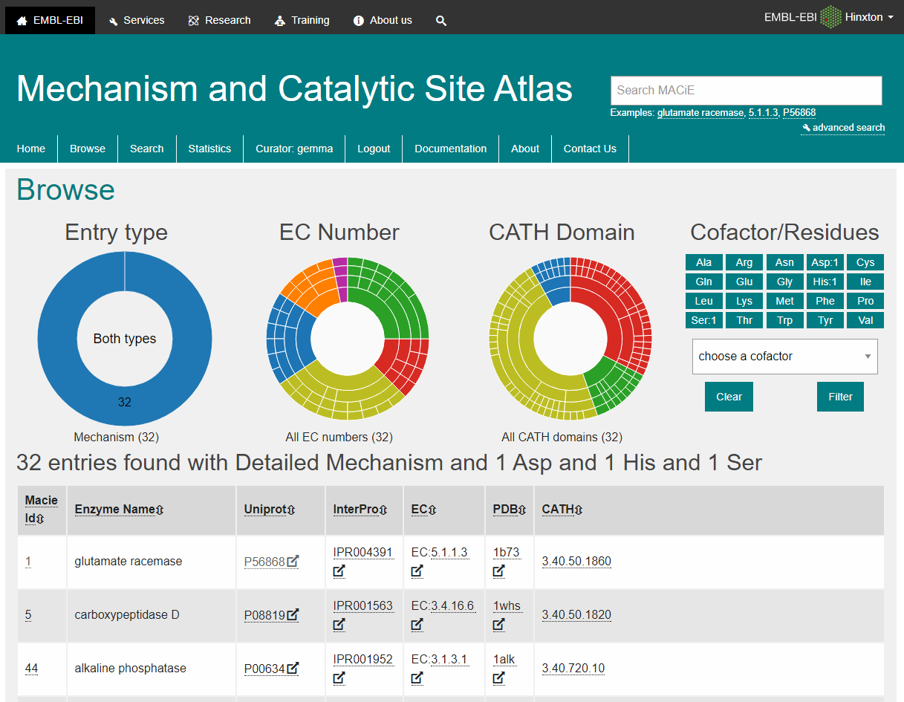Click the magnifier search icon in top bar

pyautogui.click(x=441, y=21)
